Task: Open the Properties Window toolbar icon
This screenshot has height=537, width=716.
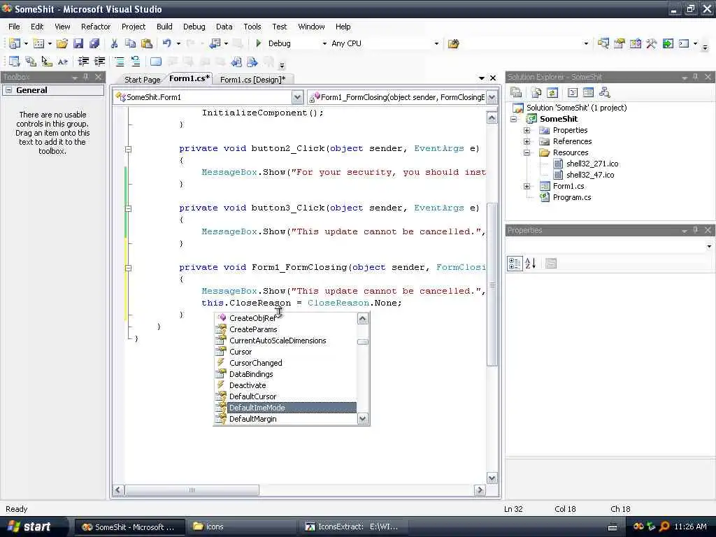Action: click(x=620, y=43)
